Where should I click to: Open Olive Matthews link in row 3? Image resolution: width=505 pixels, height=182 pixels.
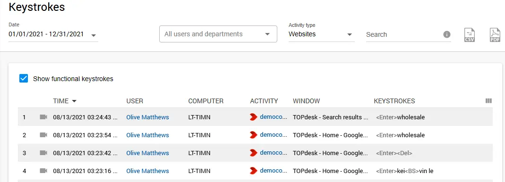(x=147, y=153)
